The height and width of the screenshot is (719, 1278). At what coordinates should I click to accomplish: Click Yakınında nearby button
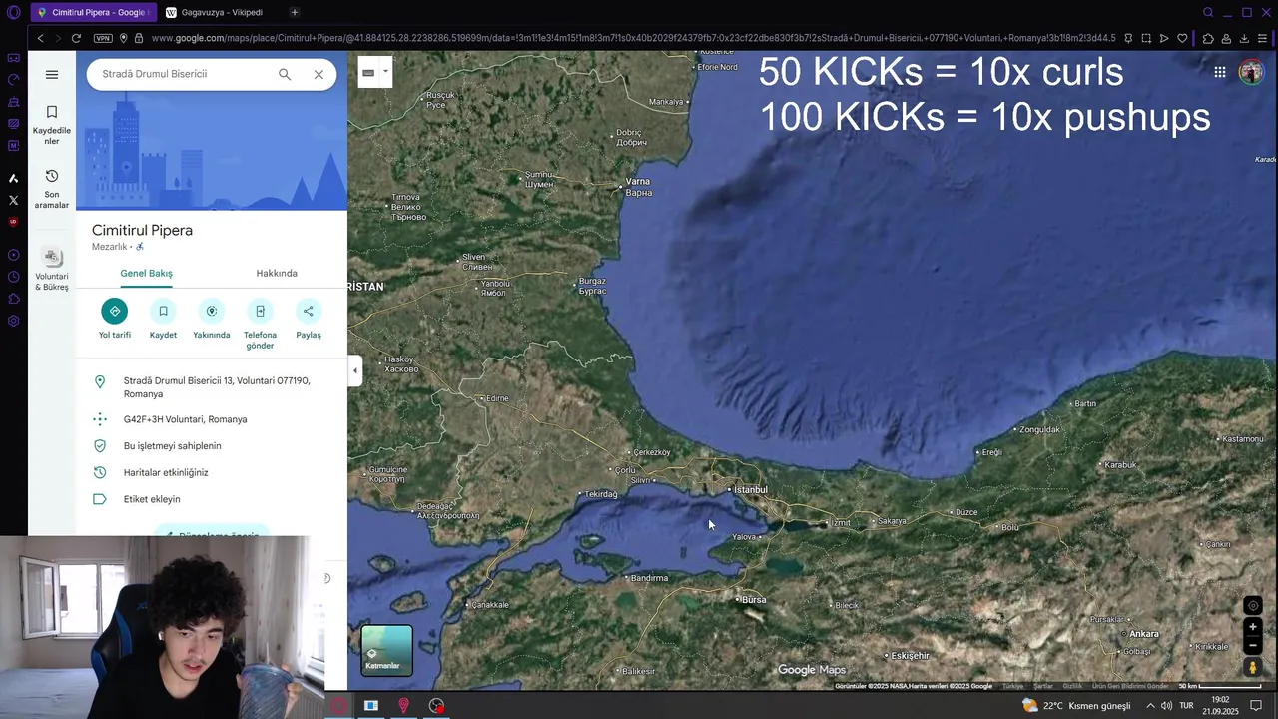coord(212,320)
